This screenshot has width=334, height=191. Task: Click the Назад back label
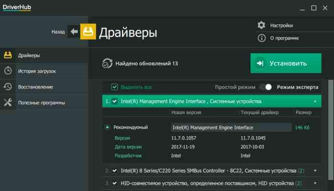pos(58,32)
